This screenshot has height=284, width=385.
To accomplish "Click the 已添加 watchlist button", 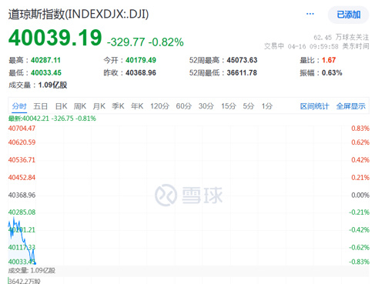I will pos(349,15).
